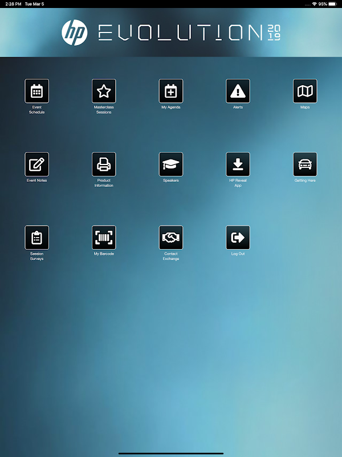Click the 'My Agenda' label
The image size is (342, 457).
pyautogui.click(x=171, y=107)
